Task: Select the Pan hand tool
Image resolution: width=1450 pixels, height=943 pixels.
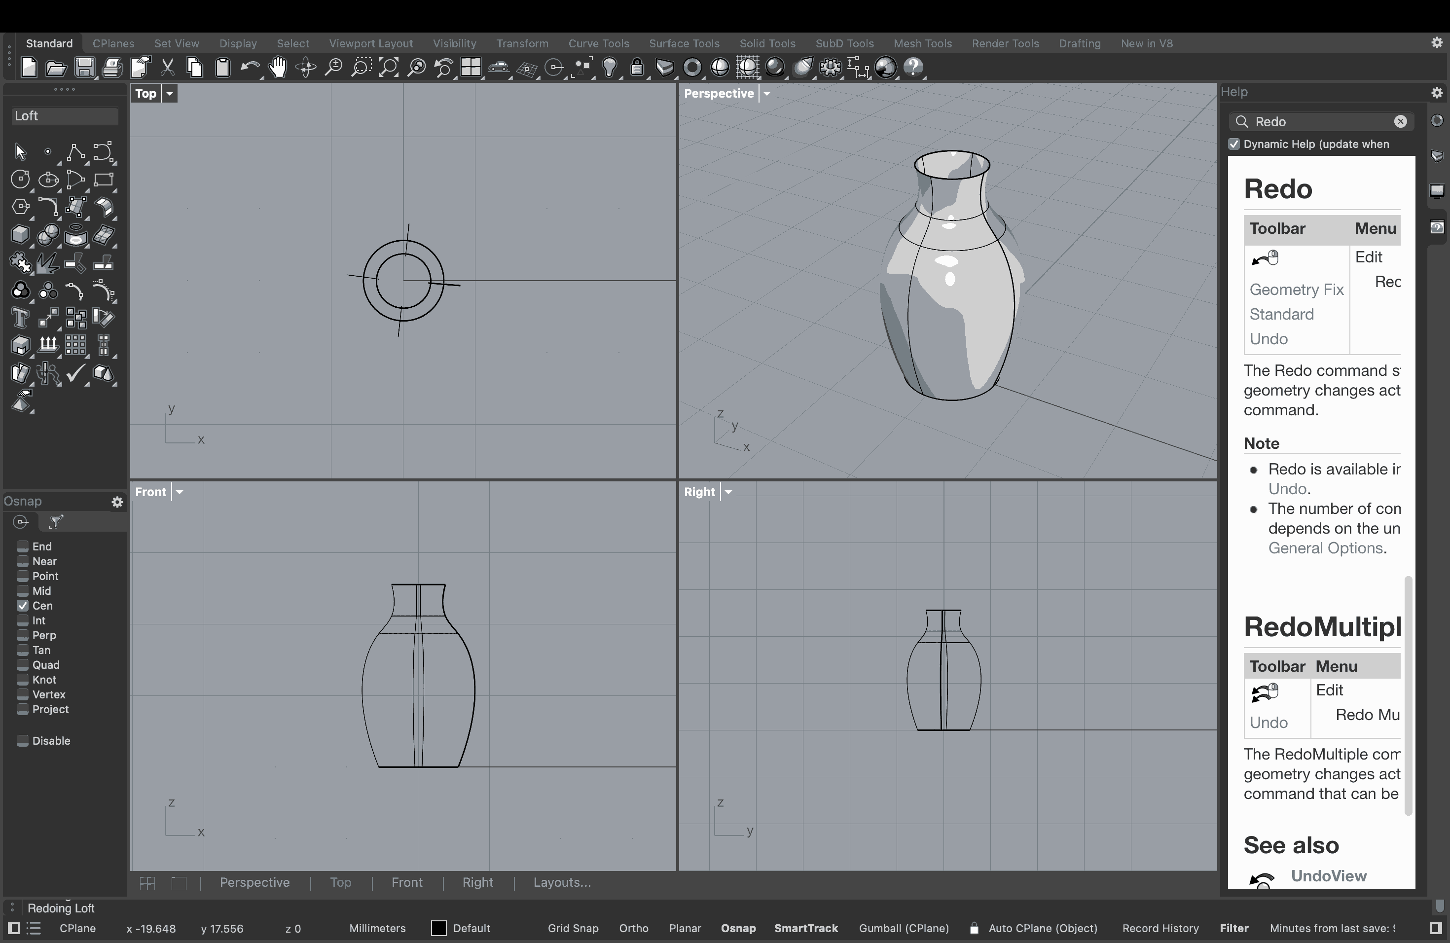Action: [278, 68]
